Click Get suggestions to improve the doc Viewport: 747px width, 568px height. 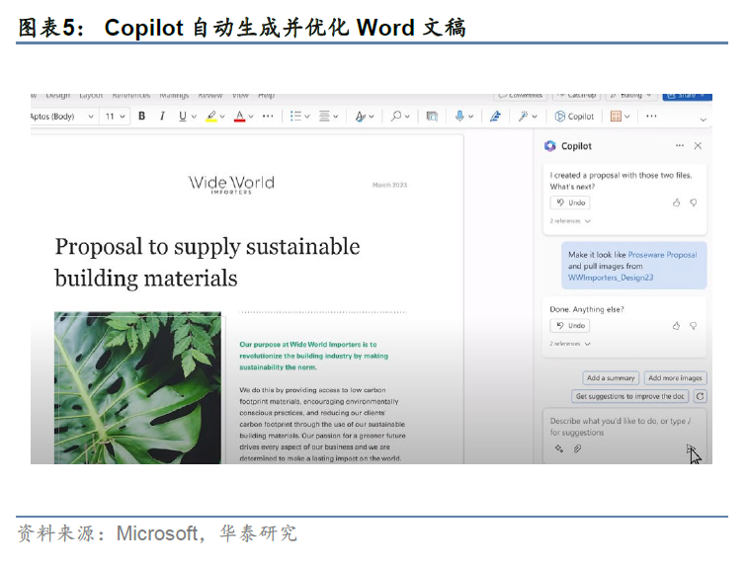click(x=629, y=396)
